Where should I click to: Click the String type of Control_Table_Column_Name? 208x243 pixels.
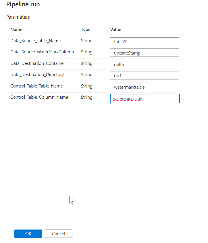(86, 97)
